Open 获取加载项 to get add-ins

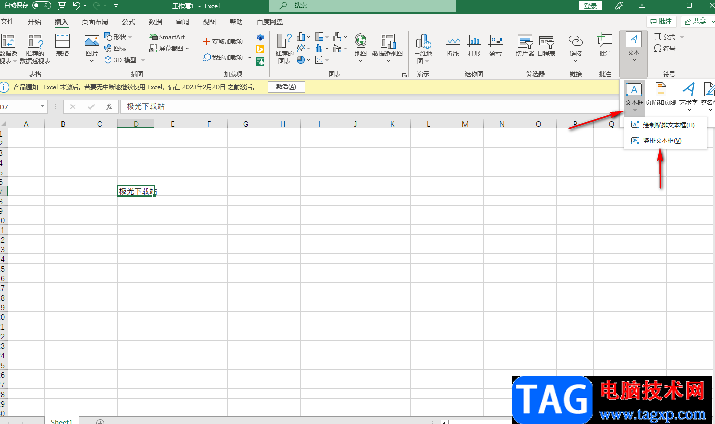[223, 41]
